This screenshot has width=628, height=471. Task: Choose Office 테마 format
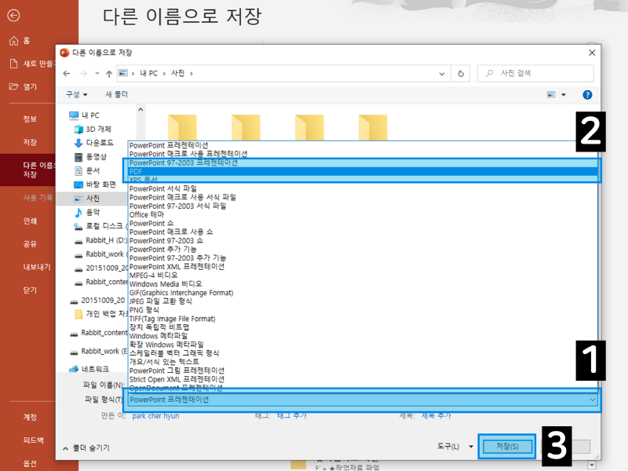tap(147, 214)
